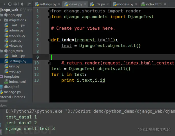Select __init__.py under django_app
175x136 pixels.
17,25
